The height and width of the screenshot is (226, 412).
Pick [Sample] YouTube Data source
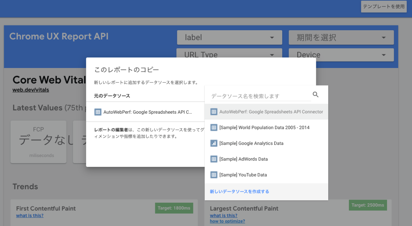[266, 175]
